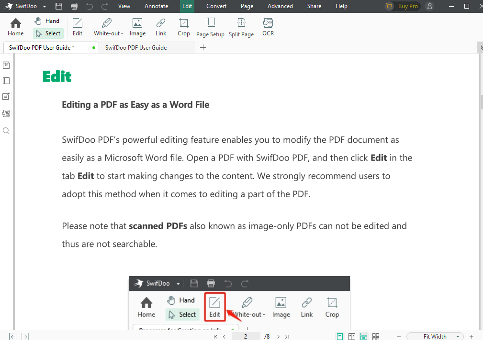The height and width of the screenshot is (340, 483).
Task: Open the Convert tab
Action: (216, 6)
